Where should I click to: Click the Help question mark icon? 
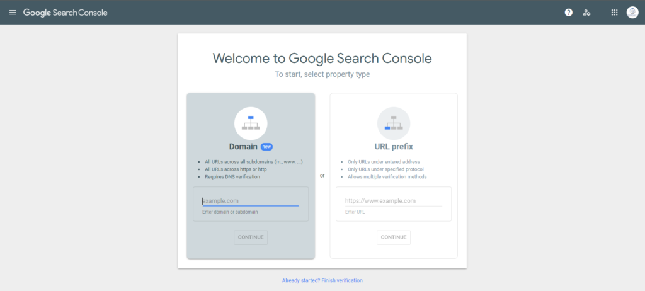(569, 13)
